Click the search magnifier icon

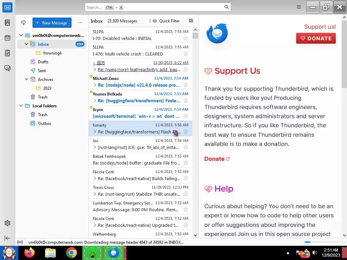(226, 7)
